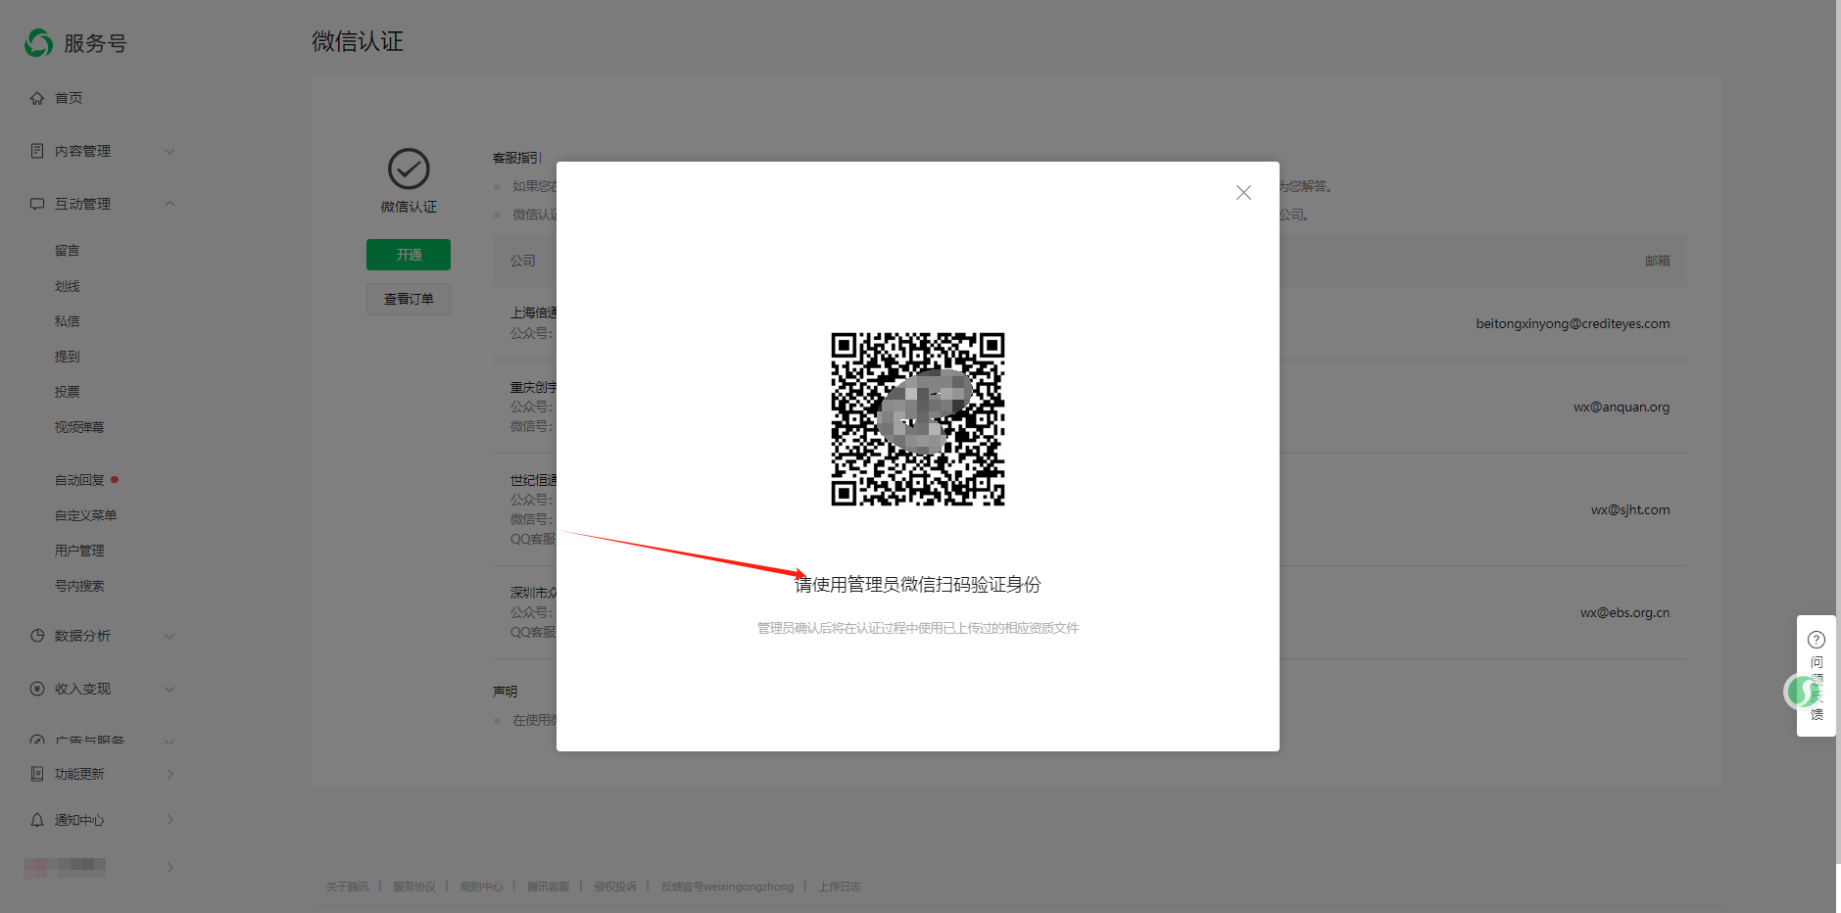
Task: Click the 互动管理 chat bubble icon
Action: click(37, 204)
